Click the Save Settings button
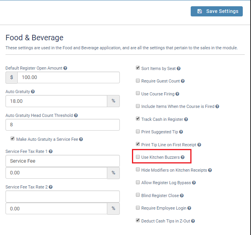 click(217, 11)
